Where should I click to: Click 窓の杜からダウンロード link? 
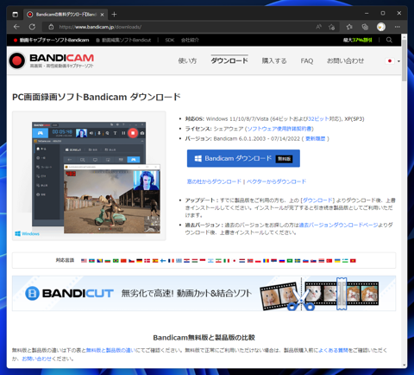point(214,181)
